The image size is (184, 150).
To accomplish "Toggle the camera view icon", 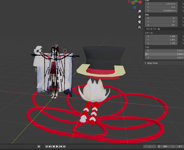I will click(139, 22).
